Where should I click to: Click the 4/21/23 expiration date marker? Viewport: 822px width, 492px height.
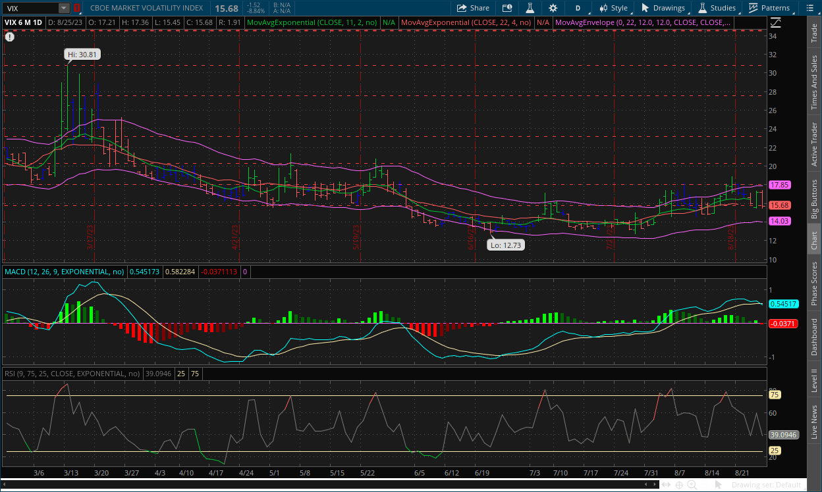234,237
